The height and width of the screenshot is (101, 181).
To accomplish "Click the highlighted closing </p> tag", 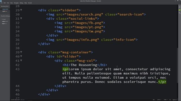I will tap(162, 82).
